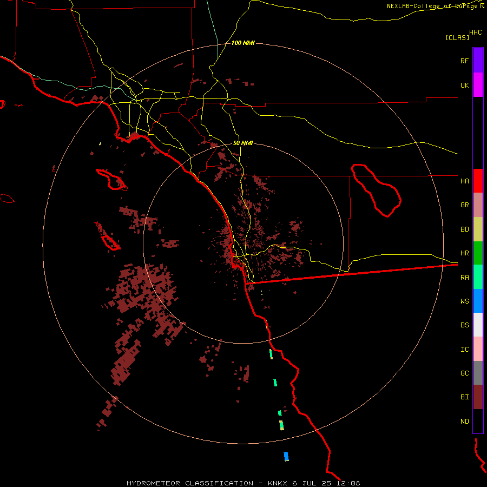487x487 pixels.
Task: Pick the blue WS legend swatch
Action: (478, 301)
